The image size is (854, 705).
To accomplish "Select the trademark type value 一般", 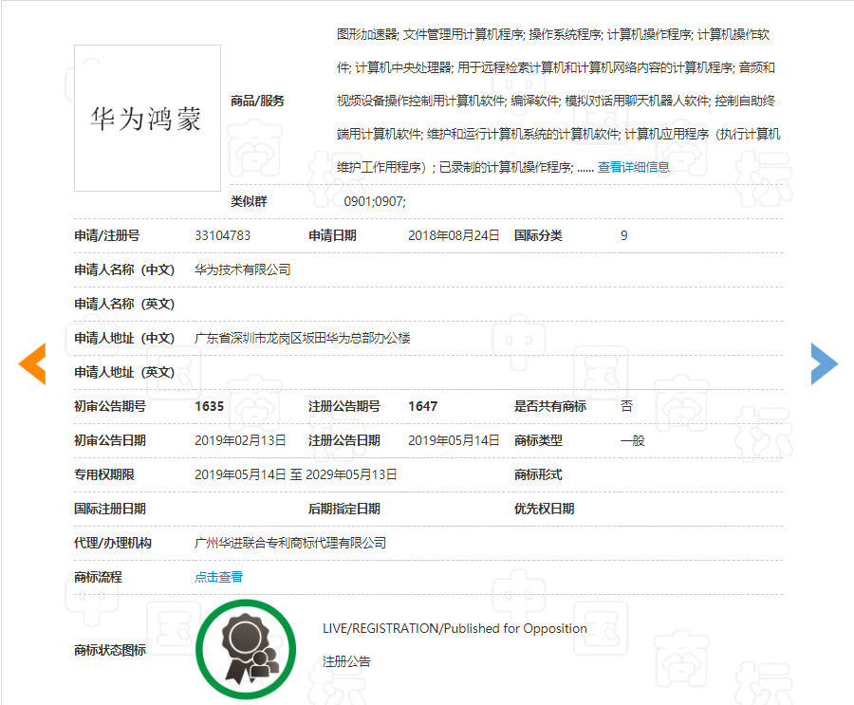I will pyautogui.click(x=632, y=440).
